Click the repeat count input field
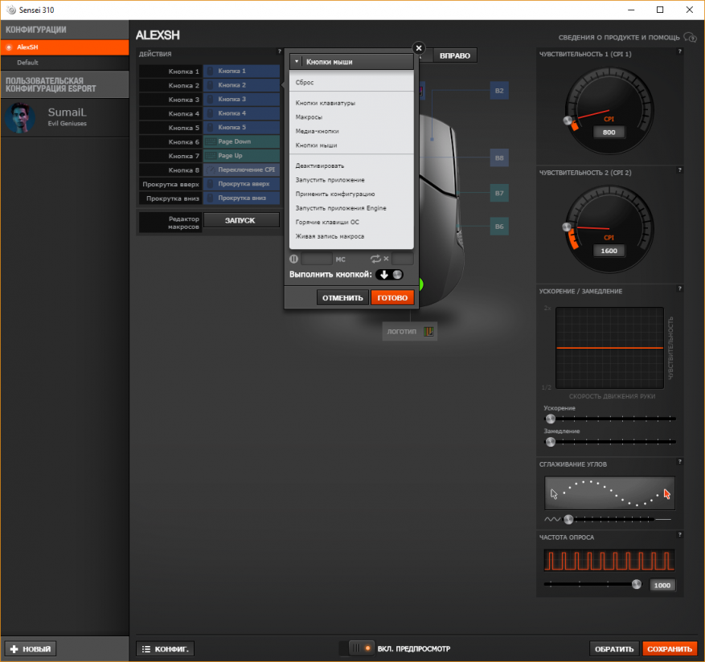The width and height of the screenshot is (705, 662). click(x=403, y=259)
